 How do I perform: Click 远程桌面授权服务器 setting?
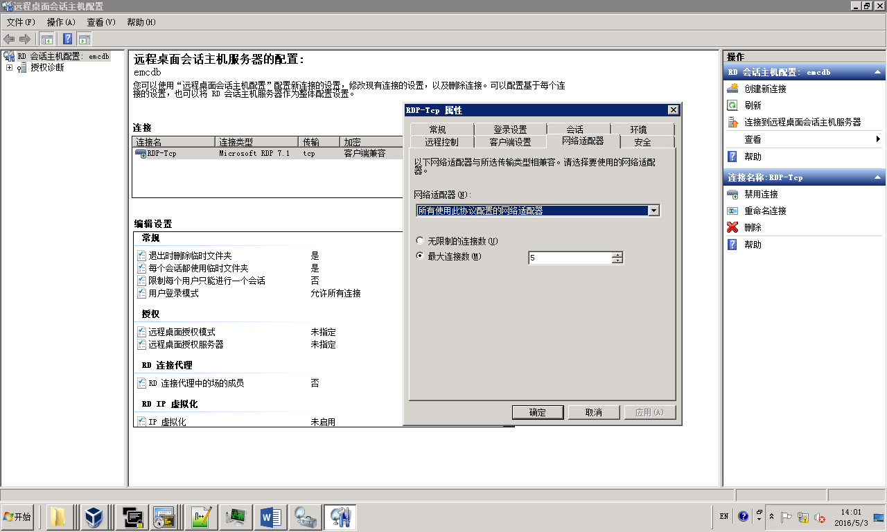tap(186, 344)
